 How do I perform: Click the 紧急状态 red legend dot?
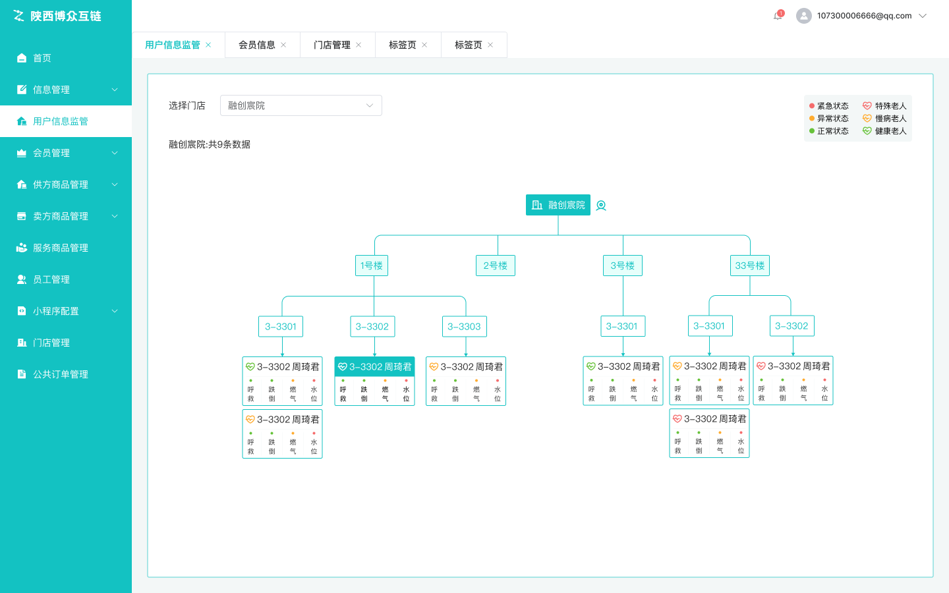(x=812, y=106)
